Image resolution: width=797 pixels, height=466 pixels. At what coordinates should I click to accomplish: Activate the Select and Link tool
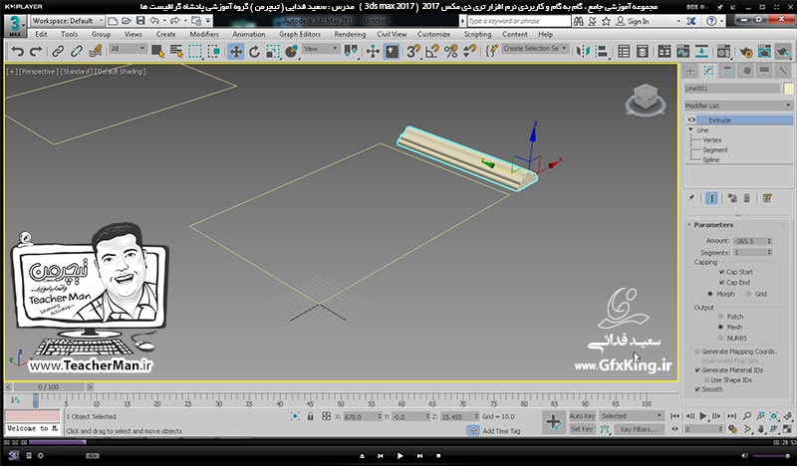(58, 52)
